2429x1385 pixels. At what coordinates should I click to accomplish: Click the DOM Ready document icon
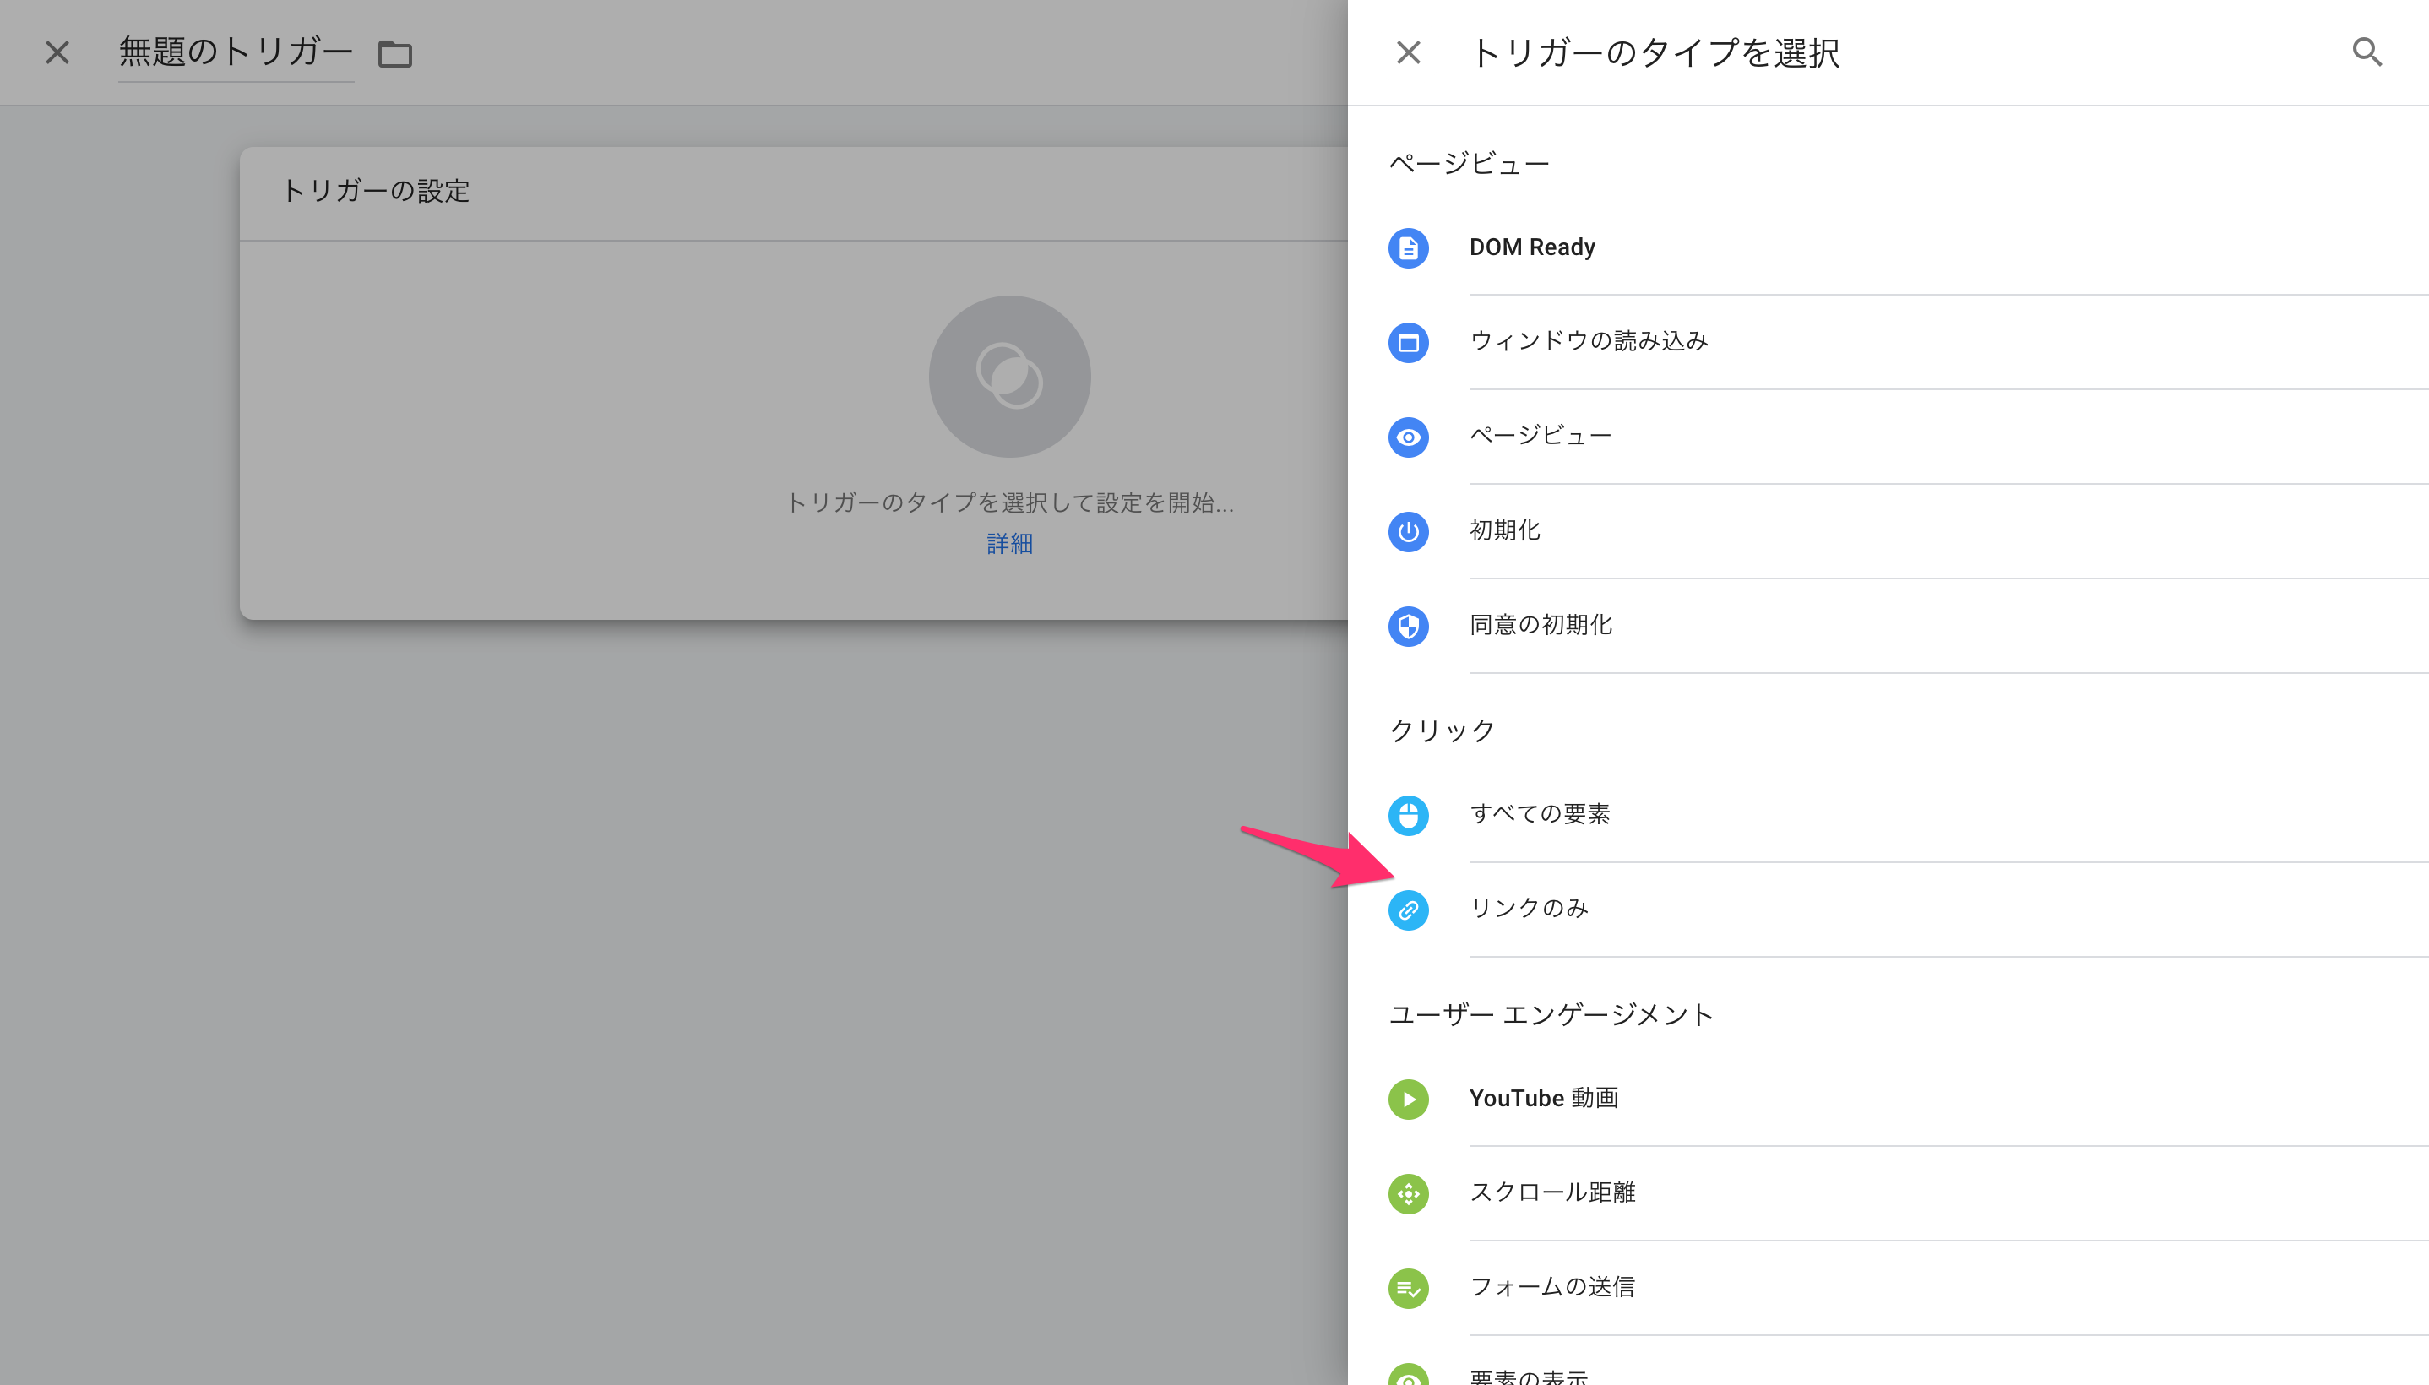pyautogui.click(x=1408, y=248)
